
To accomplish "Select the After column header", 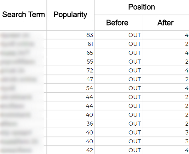I will (165, 23).
